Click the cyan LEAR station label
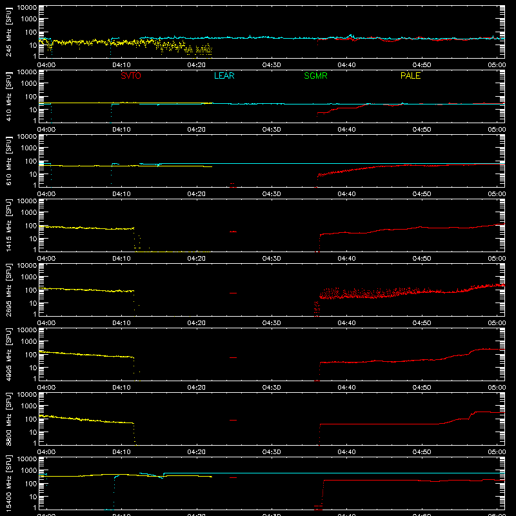This screenshot has height=516, width=516. point(224,75)
